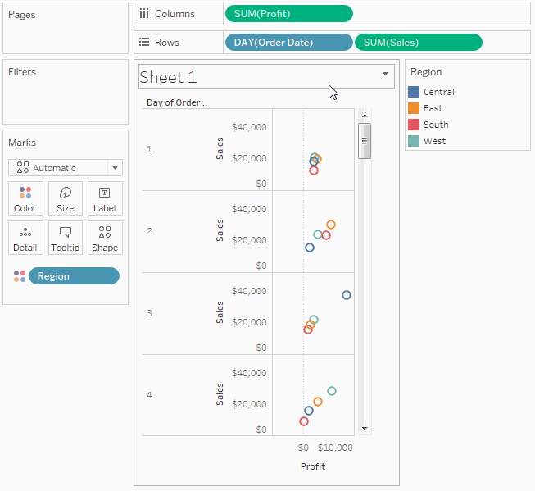Select the red South mark in day 1
Viewport: 535px width, 491px height.
point(314,170)
